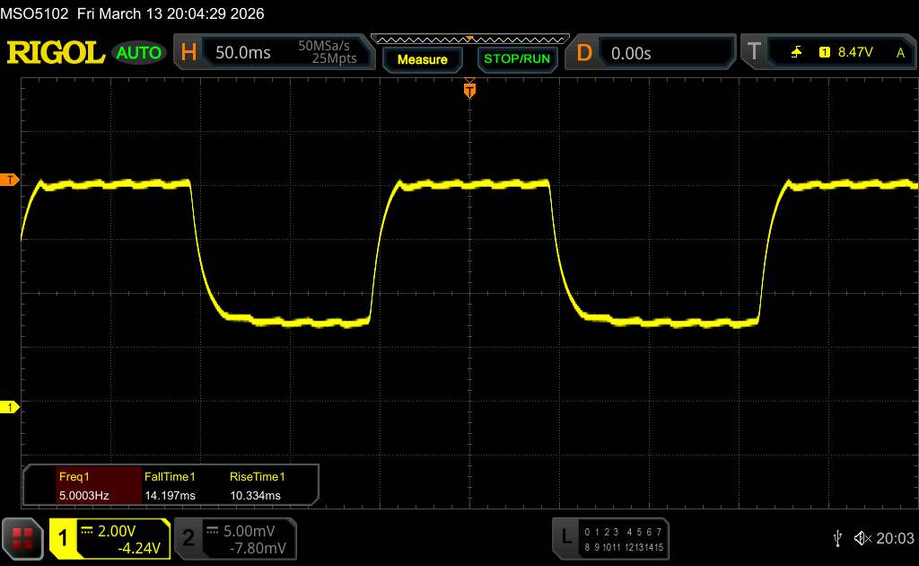Enable channel 2 via the gray 2 label

pos(188,538)
